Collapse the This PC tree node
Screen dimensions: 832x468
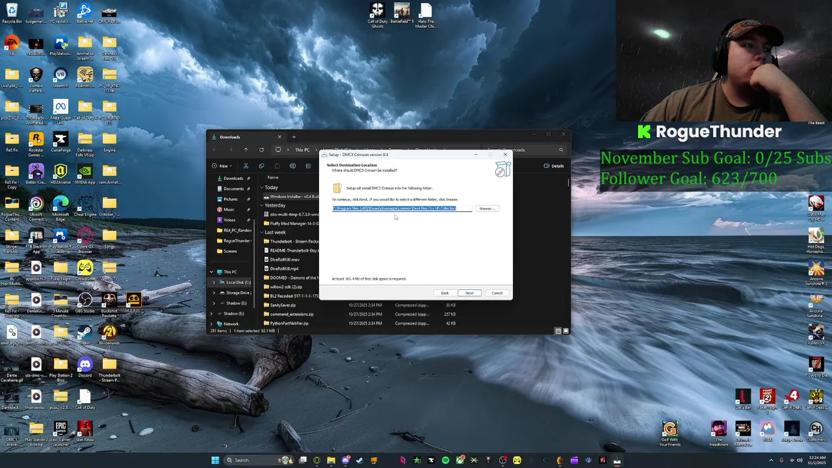click(x=211, y=272)
